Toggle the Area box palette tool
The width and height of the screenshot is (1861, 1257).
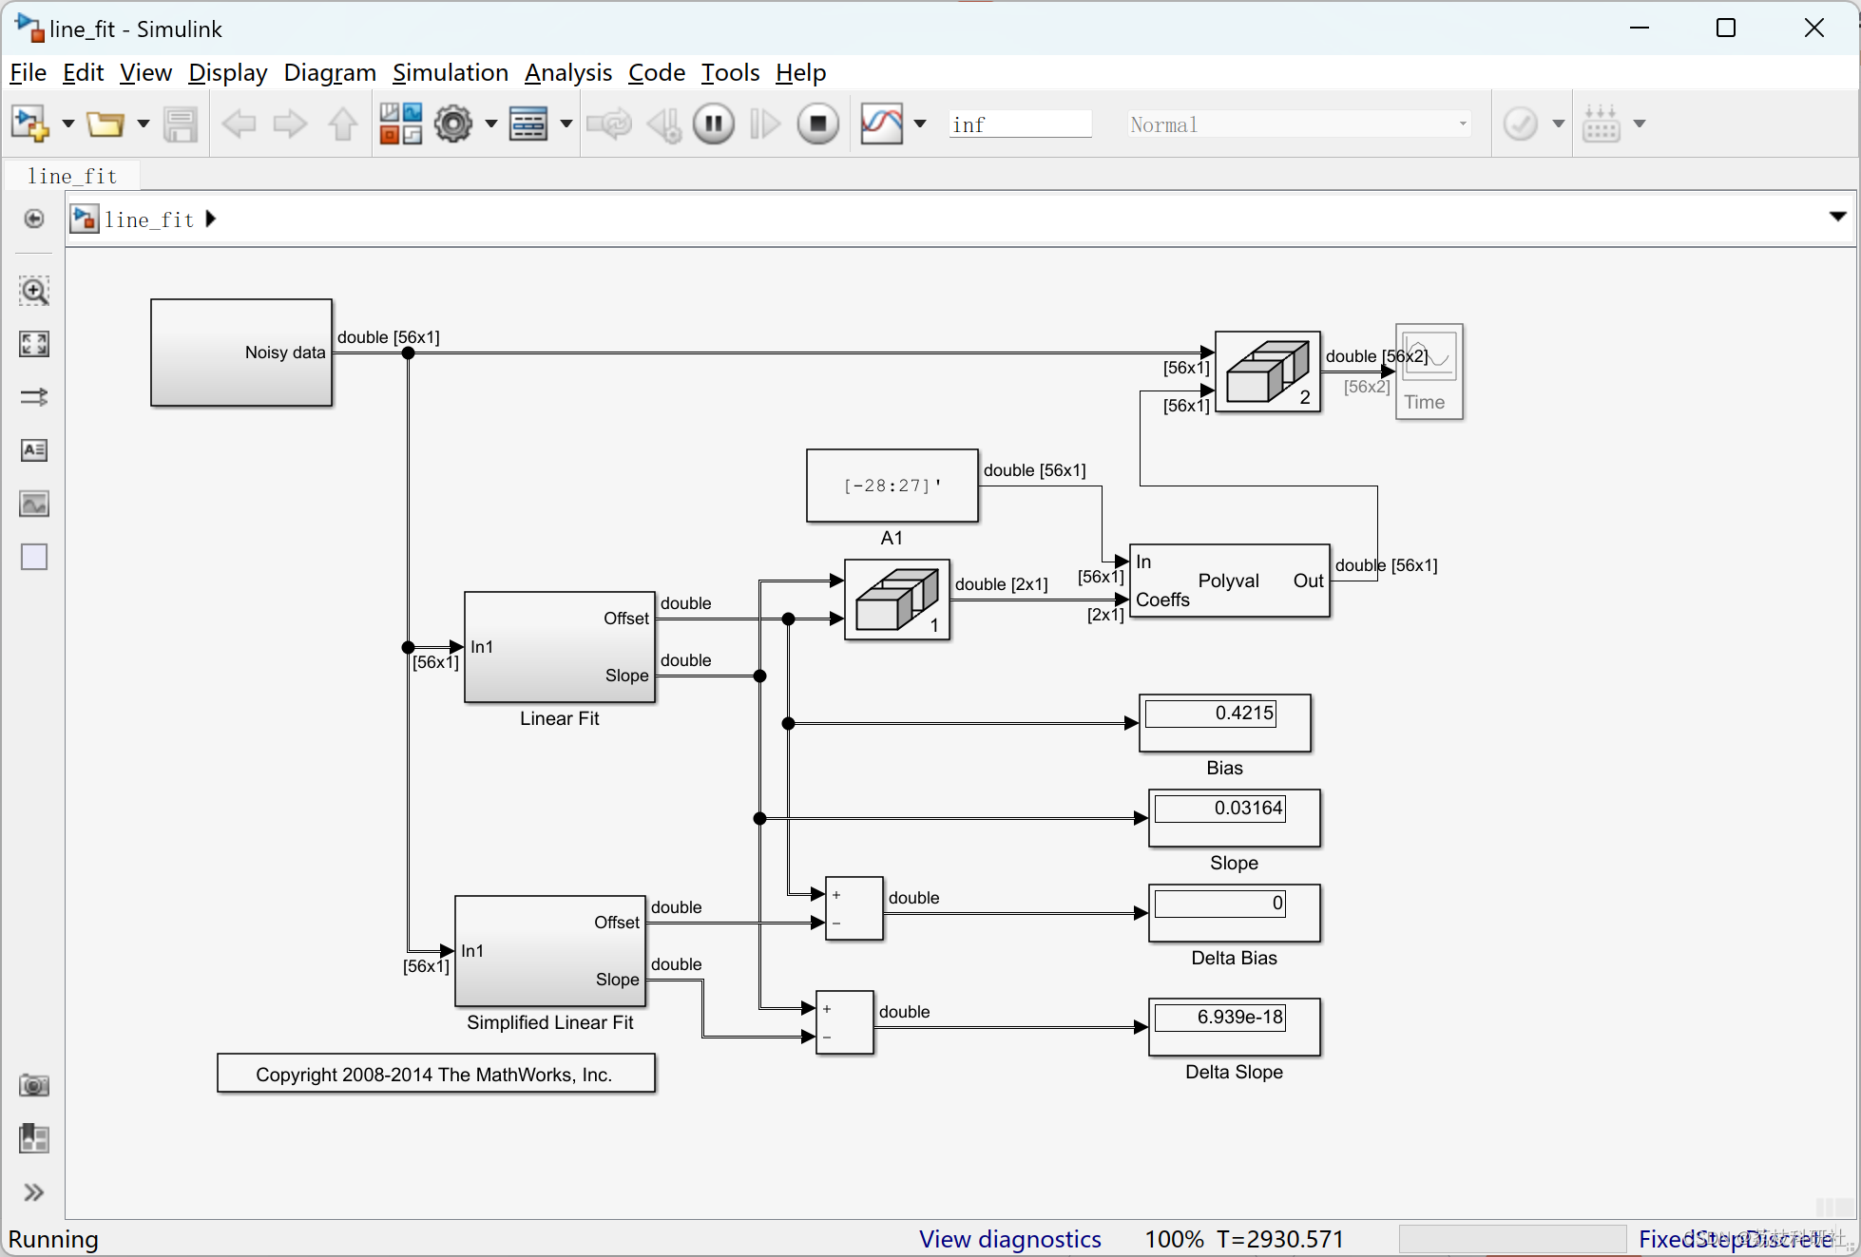(34, 557)
